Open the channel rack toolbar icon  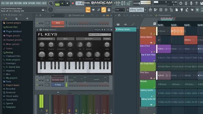161,10
